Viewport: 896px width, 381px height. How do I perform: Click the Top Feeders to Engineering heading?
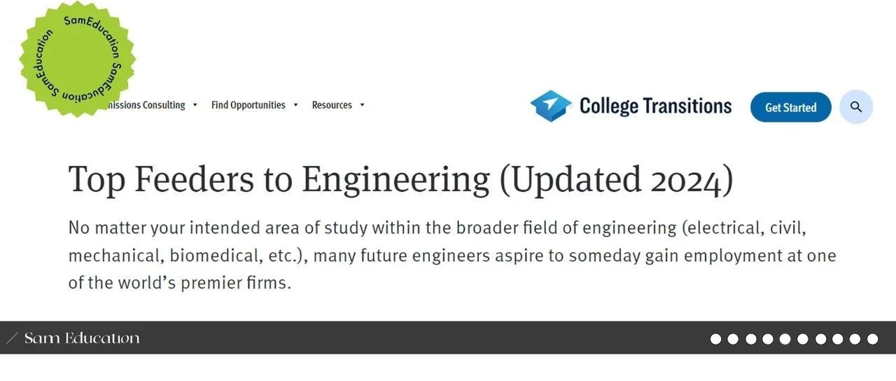tap(401, 180)
